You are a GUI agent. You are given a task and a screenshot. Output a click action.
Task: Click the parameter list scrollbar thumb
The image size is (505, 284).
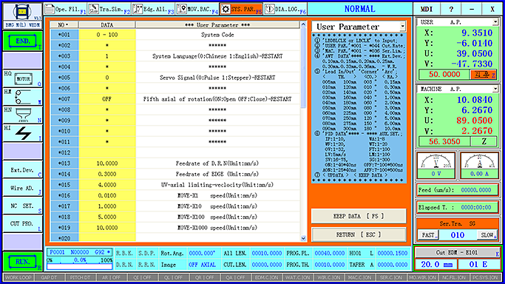pos(303,68)
